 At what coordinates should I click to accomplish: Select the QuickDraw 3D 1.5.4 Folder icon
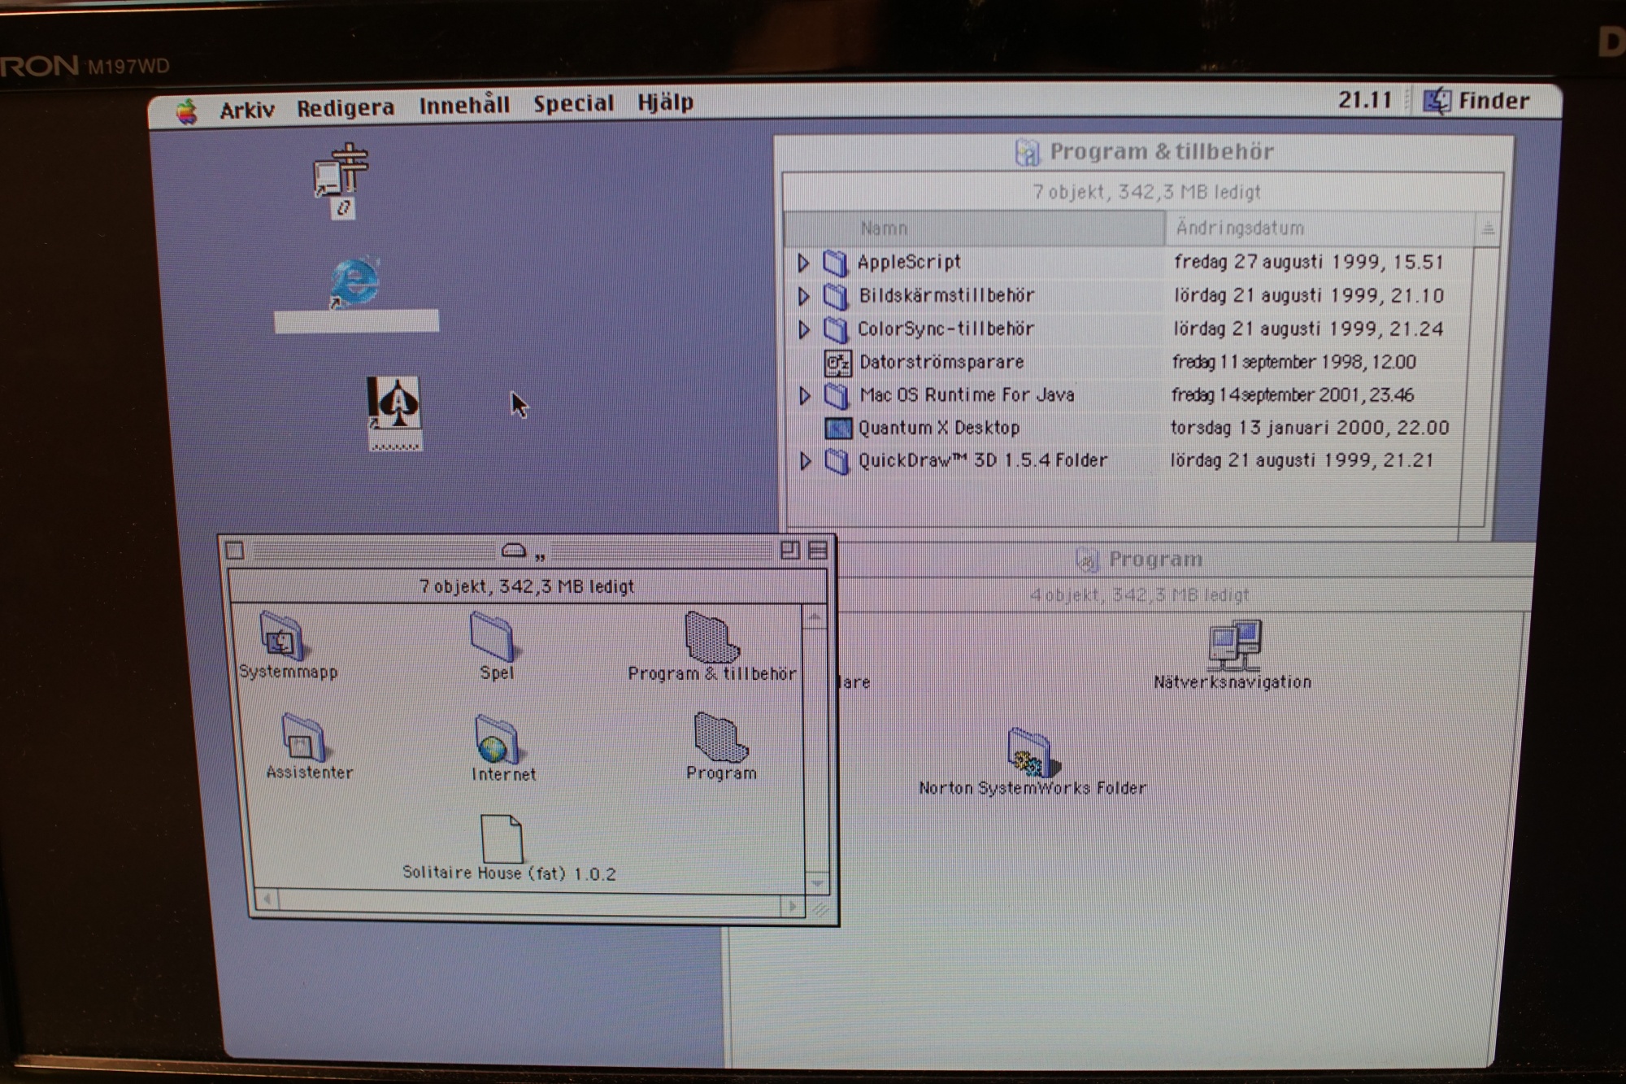tap(837, 461)
